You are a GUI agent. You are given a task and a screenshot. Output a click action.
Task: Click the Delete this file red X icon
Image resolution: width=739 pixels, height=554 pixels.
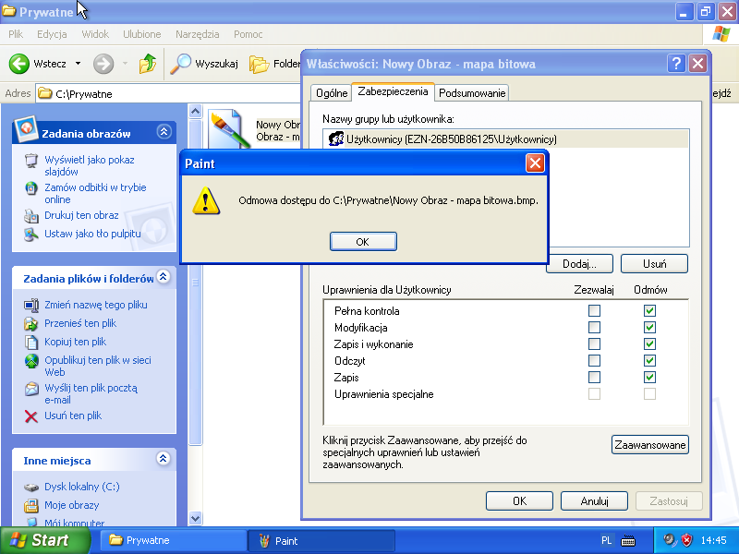tap(31, 416)
